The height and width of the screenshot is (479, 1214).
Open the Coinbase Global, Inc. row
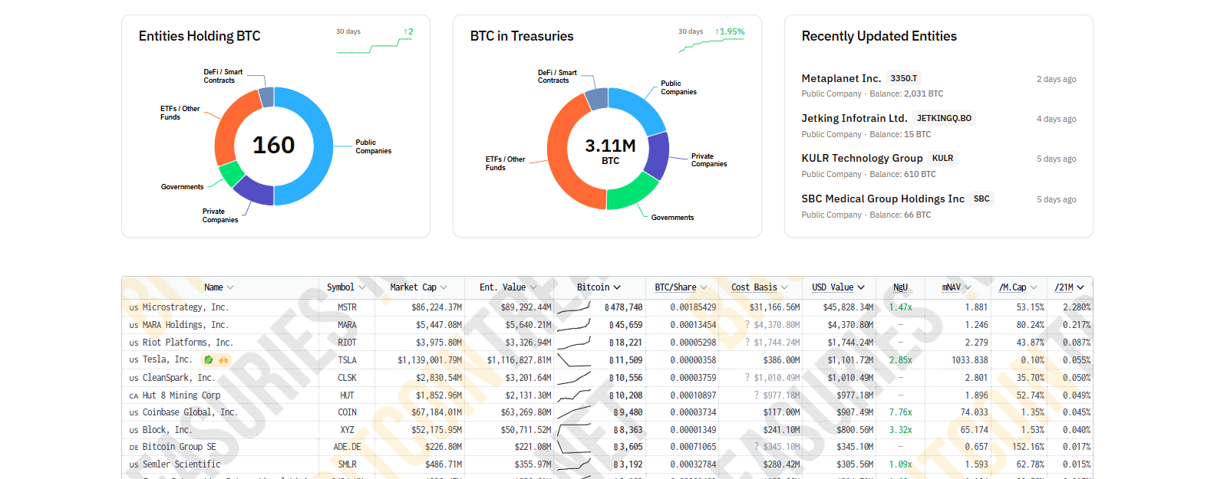point(190,412)
